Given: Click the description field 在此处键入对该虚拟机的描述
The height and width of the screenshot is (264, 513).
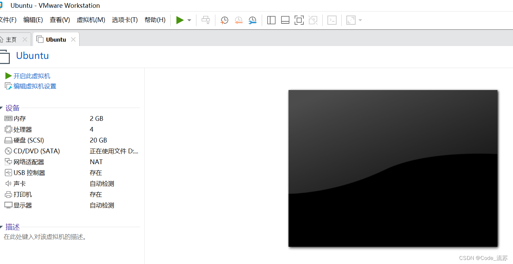Looking at the screenshot, I should coord(45,237).
